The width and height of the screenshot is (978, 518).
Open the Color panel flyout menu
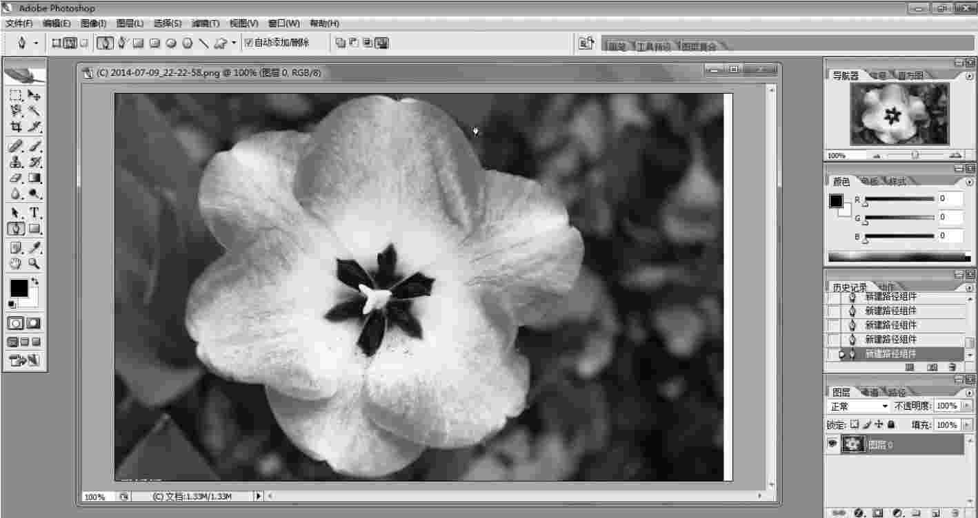pyautogui.click(x=970, y=181)
